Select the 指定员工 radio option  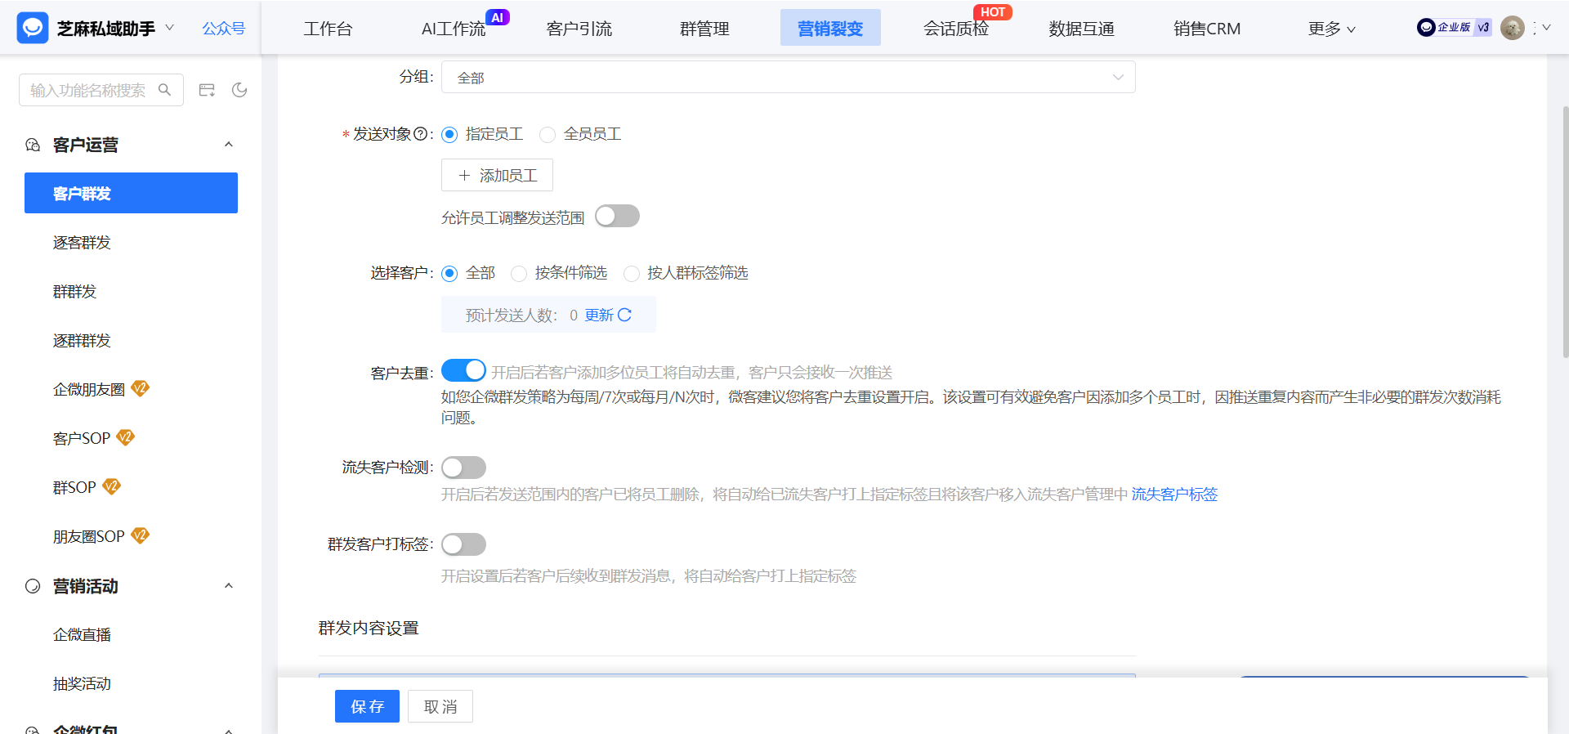[x=449, y=134]
